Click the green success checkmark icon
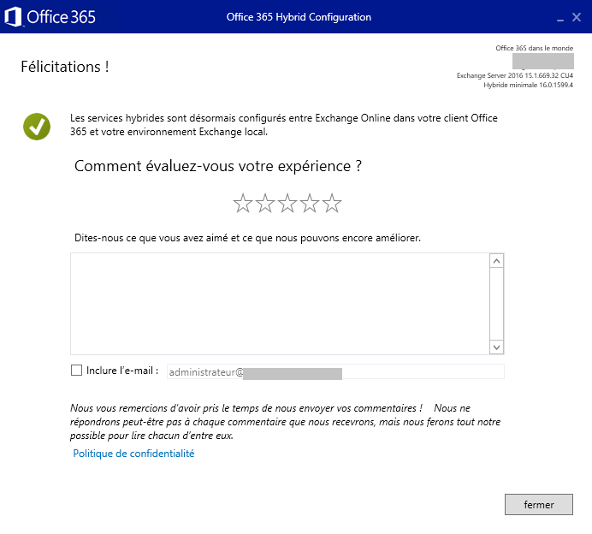The image size is (592, 534). pos(36,126)
